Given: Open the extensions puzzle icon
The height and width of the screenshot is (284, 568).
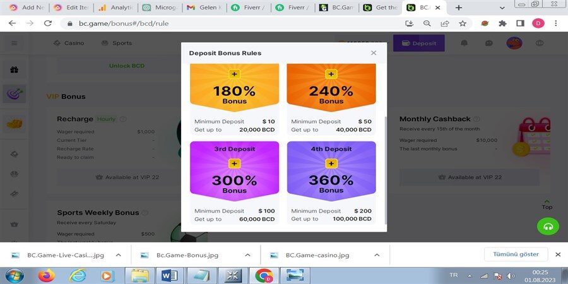Looking at the screenshot, I should point(502,23).
